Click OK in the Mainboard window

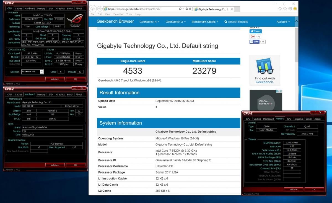coord(76,165)
